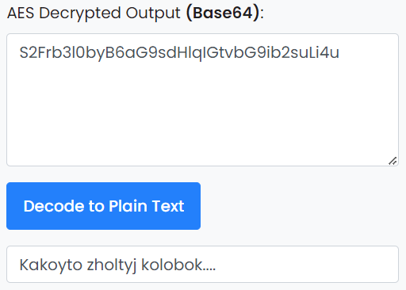Image resolution: width=406 pixels, height=290 pixels.
Task: Click the bold Base64 word in label
Action: (x=223, y=13)
